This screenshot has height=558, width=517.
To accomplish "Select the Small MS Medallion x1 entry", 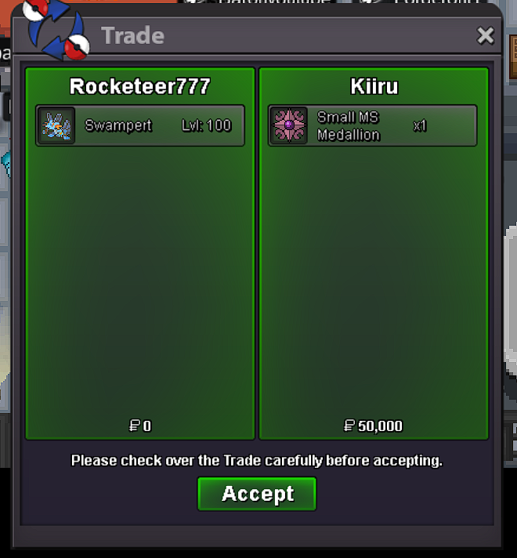I will coord(373,125).
